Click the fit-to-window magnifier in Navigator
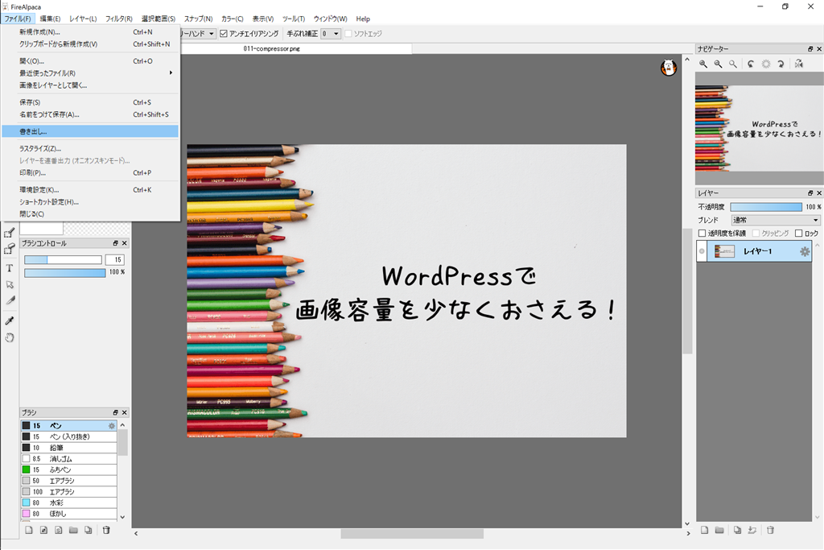Image resolution: width=824 pixels, height=550 pixels. coord(732,64)
